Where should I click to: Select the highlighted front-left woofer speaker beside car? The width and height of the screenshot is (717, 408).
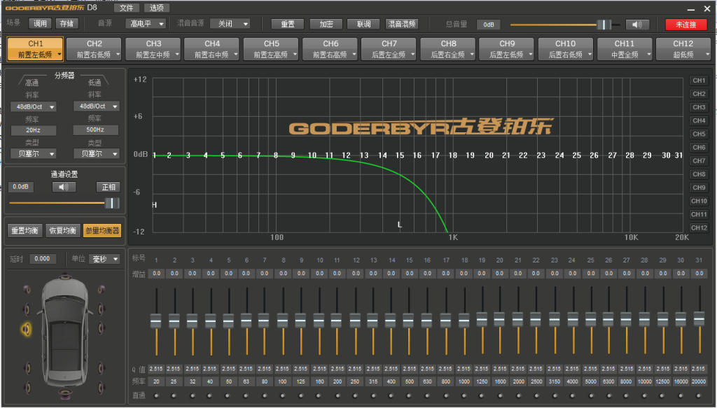(27, 328)
